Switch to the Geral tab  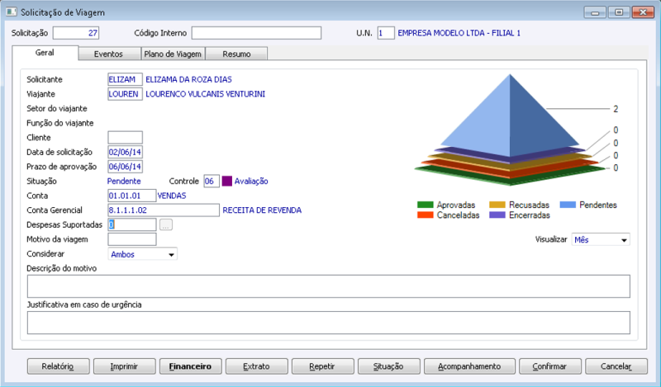[x=45, y=53]
